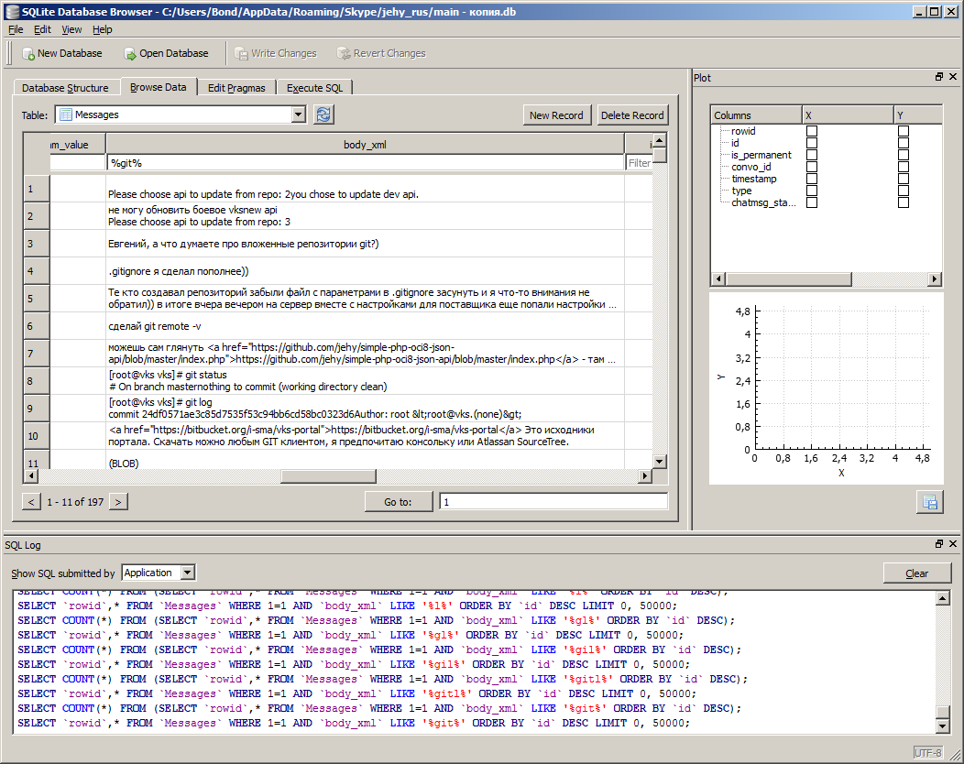Viewport: 964px width, 764px height.
Task: Switch to the Execute SQL tab
Action: pyautogui.click(x=315, y=88)
